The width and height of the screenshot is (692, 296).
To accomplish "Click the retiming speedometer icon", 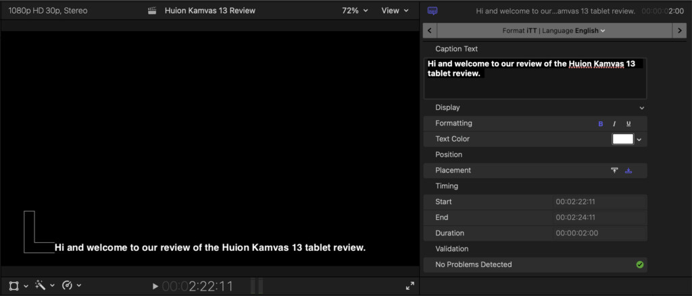I will [67, 286].
